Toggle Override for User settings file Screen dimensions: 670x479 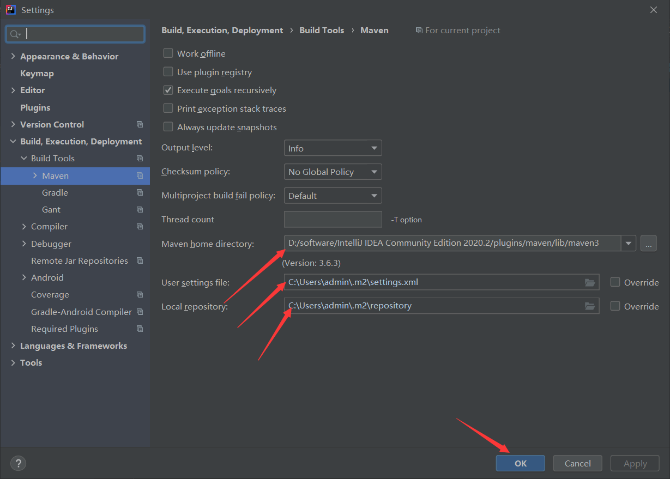tap(615, 282)
